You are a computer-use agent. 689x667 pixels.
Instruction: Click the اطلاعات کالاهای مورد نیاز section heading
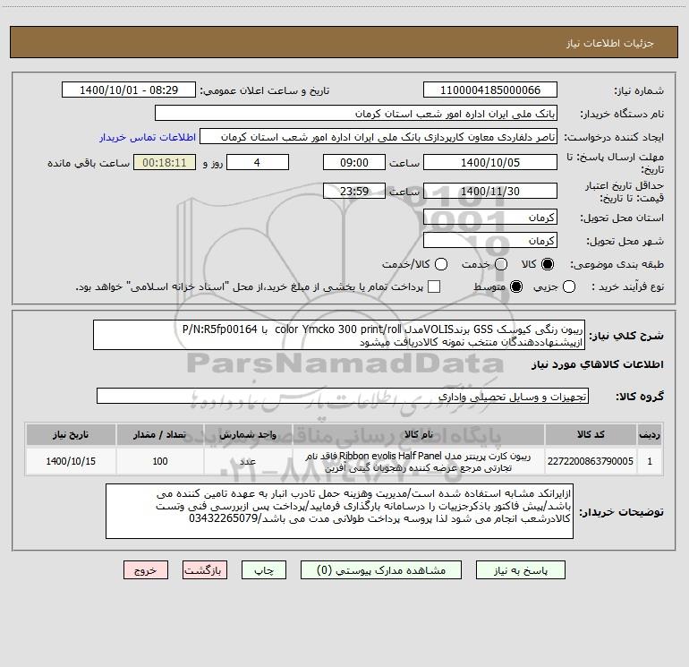coord(598,364)
